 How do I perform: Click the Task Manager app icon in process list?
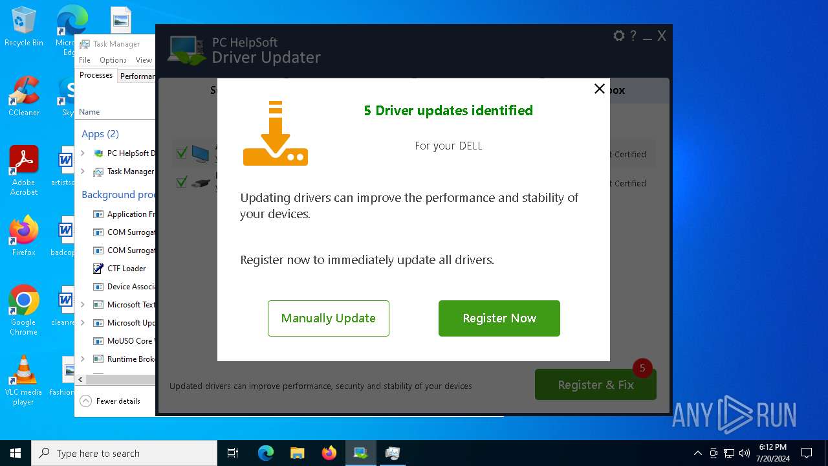(x=98, y=172)
